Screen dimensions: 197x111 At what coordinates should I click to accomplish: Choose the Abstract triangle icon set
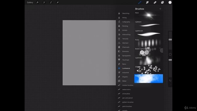[x=119, y=43]
